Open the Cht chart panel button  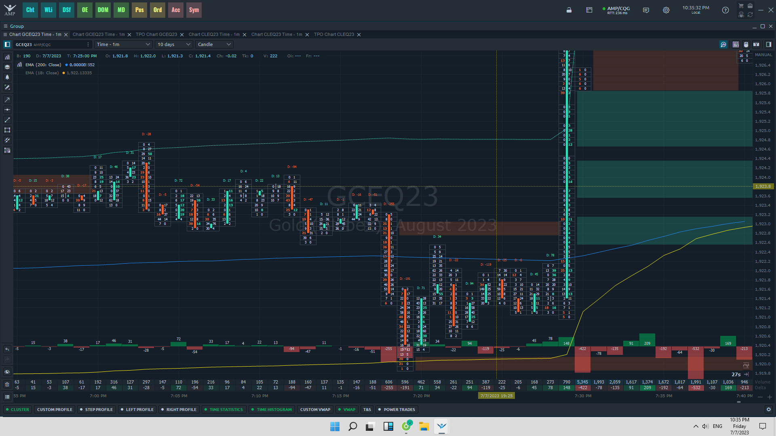pyautogui.click(x=30, y=10)
